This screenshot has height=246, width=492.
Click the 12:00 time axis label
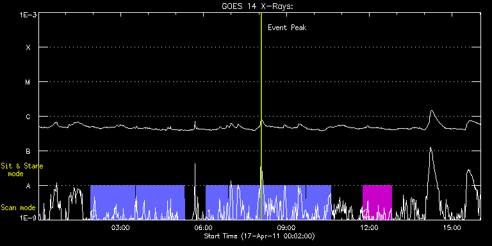tap(370, 227)
